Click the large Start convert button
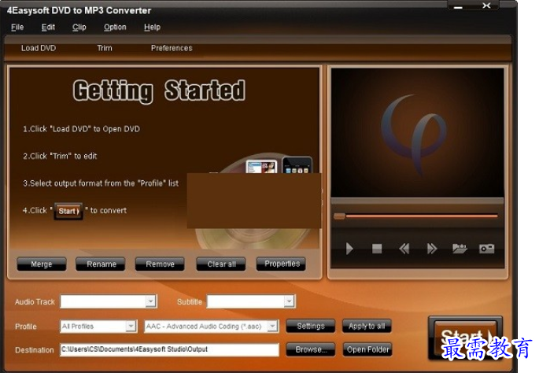Image resolution: width=539 pixels, height=373 pixels. tap(466, 337)
